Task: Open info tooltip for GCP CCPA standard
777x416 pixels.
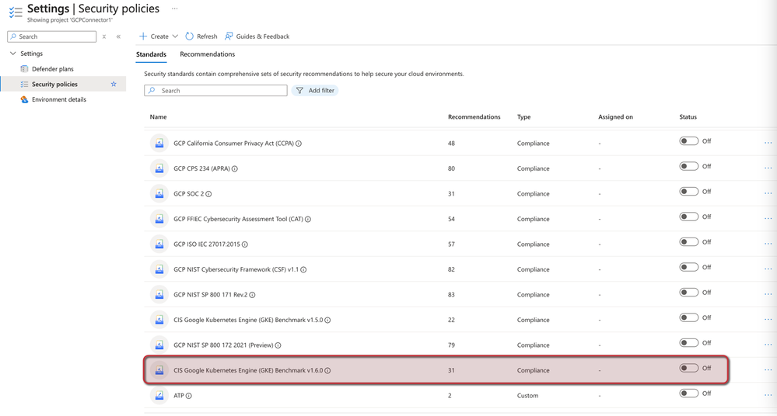Action: pyautogui.click(x=299, y=144)
